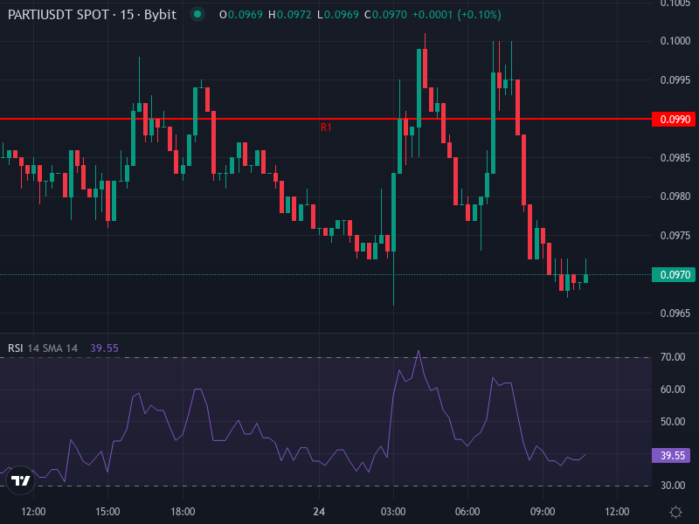This screenshot has height=524, width=699.
Task: Click the 70.00 RSI scale label
Action: [672, 357]
